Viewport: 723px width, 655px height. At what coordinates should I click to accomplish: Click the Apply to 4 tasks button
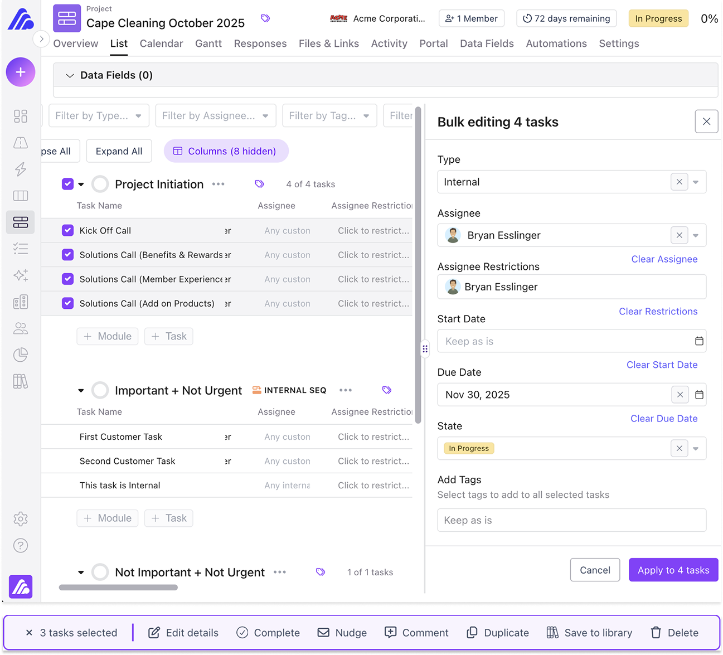[x=673, y=570]
